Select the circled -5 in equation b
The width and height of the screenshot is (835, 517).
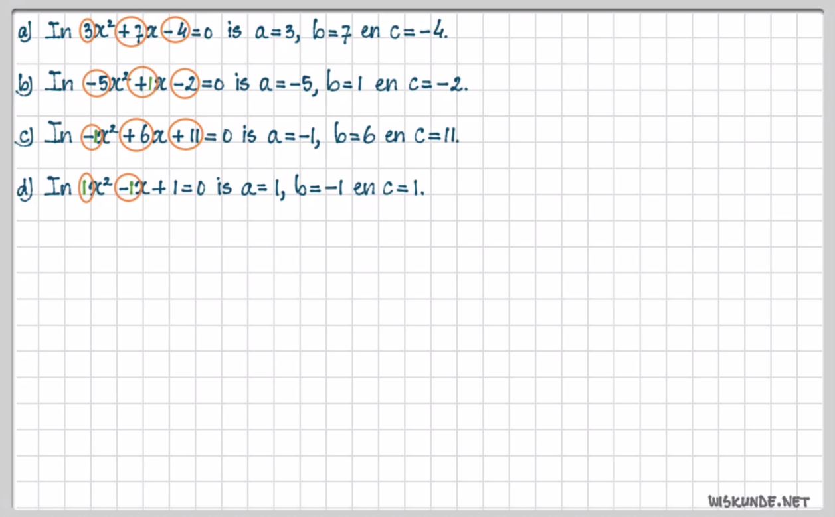pos(96,84)
